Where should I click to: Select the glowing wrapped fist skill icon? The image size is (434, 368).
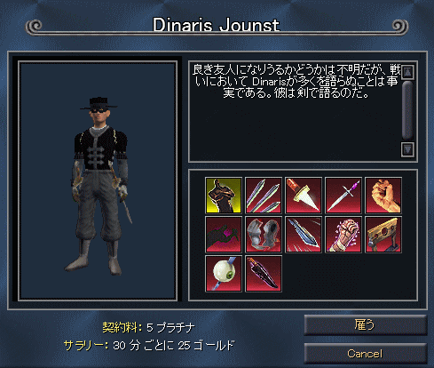pyautogui.click(x=343, y=235)
